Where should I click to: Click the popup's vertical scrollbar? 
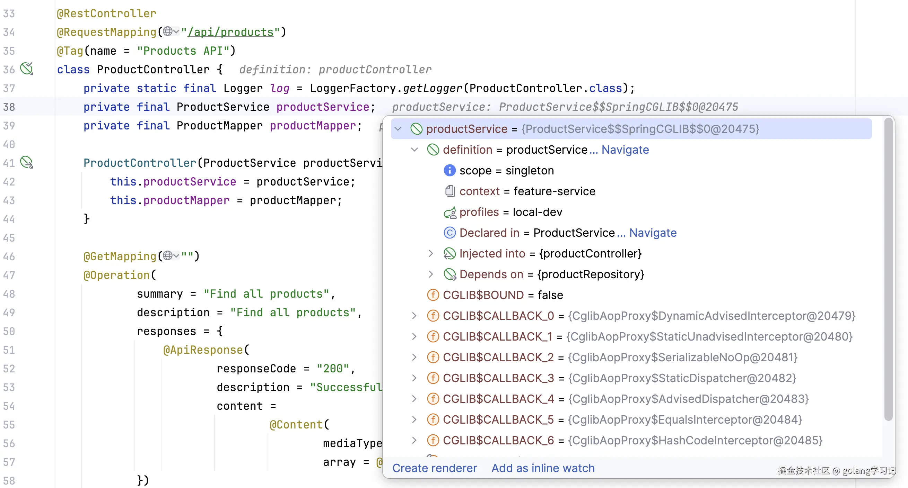point(889,269)
